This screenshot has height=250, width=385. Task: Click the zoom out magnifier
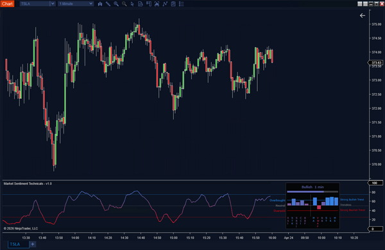coord(124,4)
